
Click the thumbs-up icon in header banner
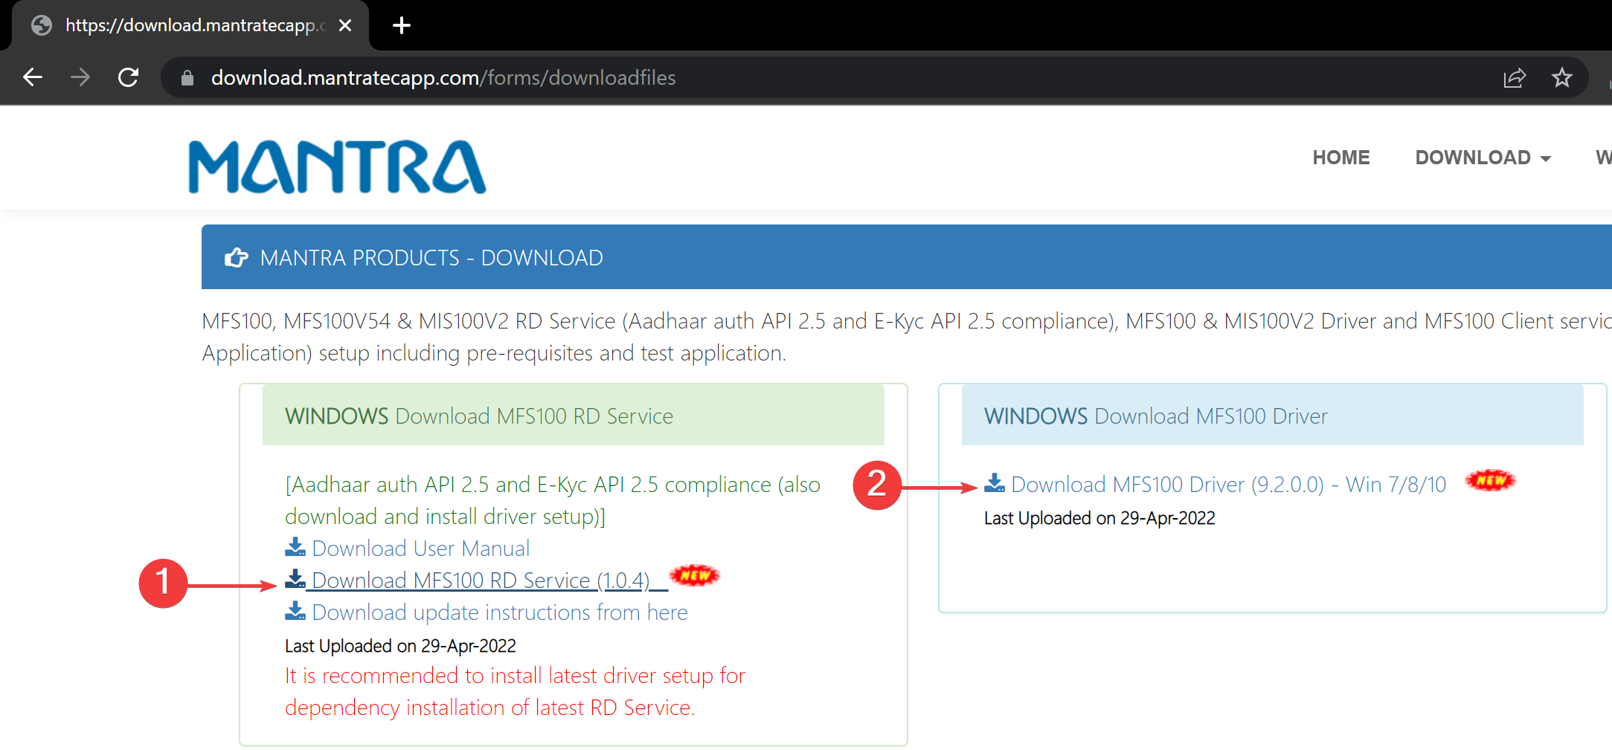(237, 258)
